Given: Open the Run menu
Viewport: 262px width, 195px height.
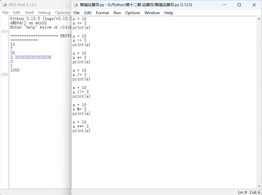Looking at the screenshot, I should tap(117, 13).
